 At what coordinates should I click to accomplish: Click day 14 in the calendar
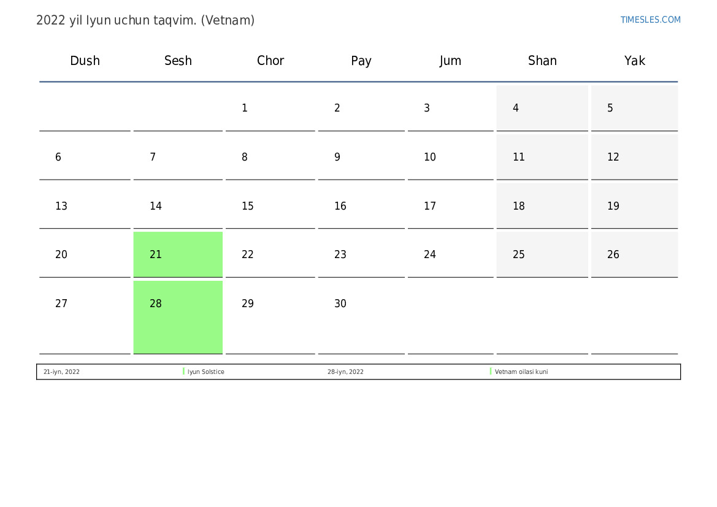click(178, 206)
